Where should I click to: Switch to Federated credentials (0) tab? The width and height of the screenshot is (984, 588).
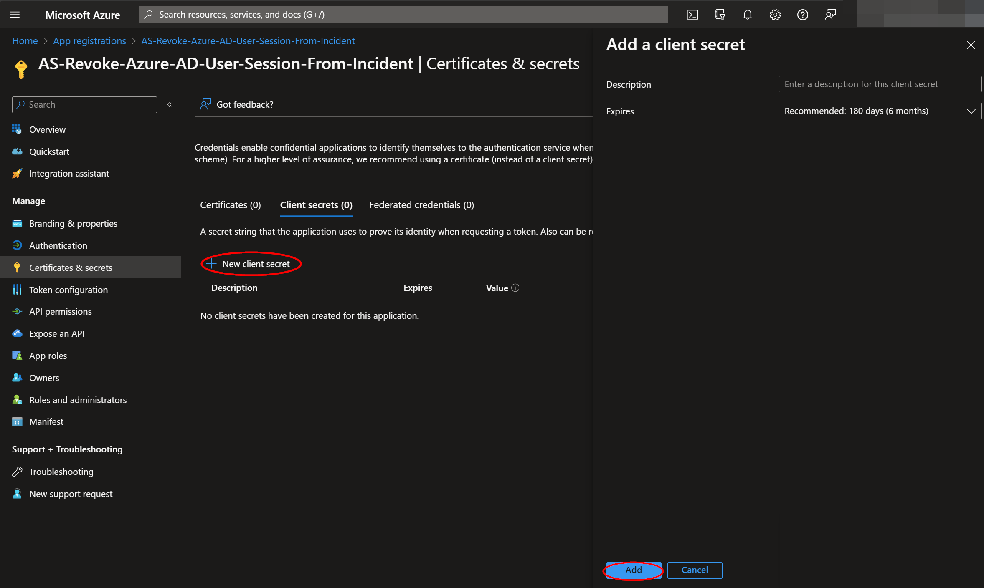coord(421,205)
